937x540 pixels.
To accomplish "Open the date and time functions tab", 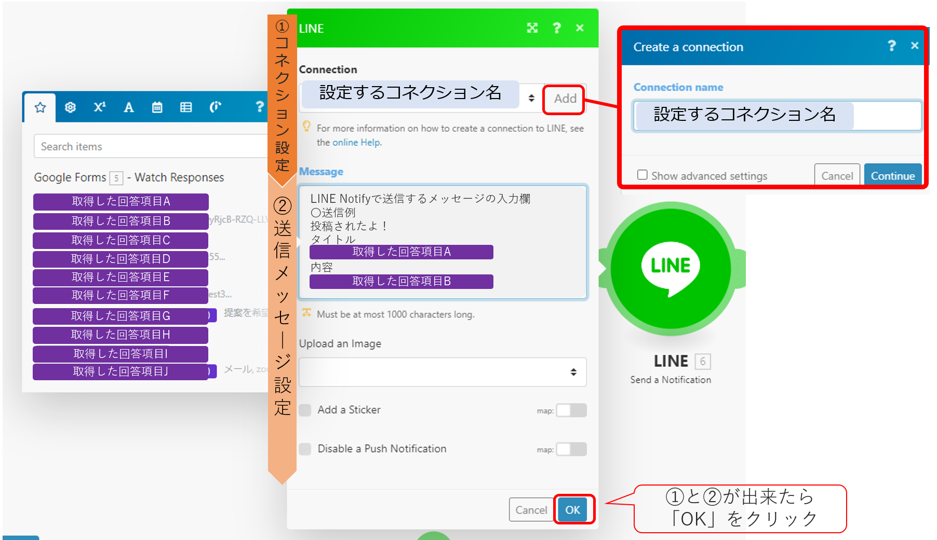I will tap(157, 107).
